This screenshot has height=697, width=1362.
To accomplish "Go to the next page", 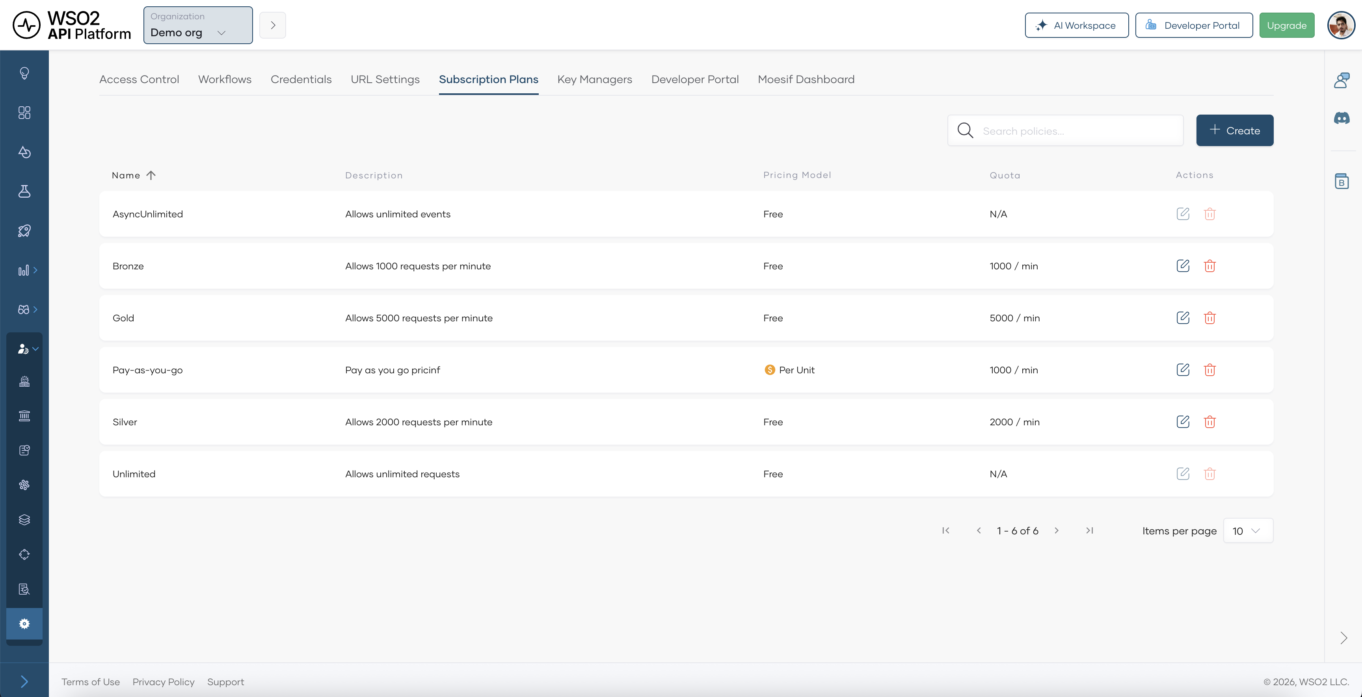I will [1057, 530].
